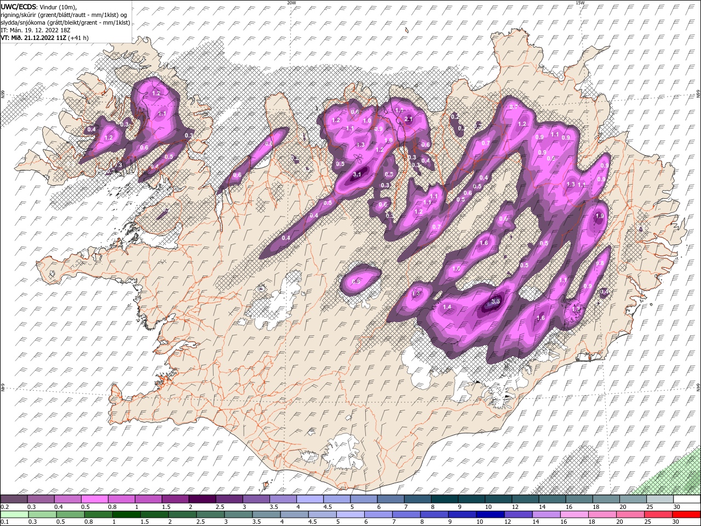
Task: Click the pale green first swatch of lower legend
Action: (x=14, y=514)
